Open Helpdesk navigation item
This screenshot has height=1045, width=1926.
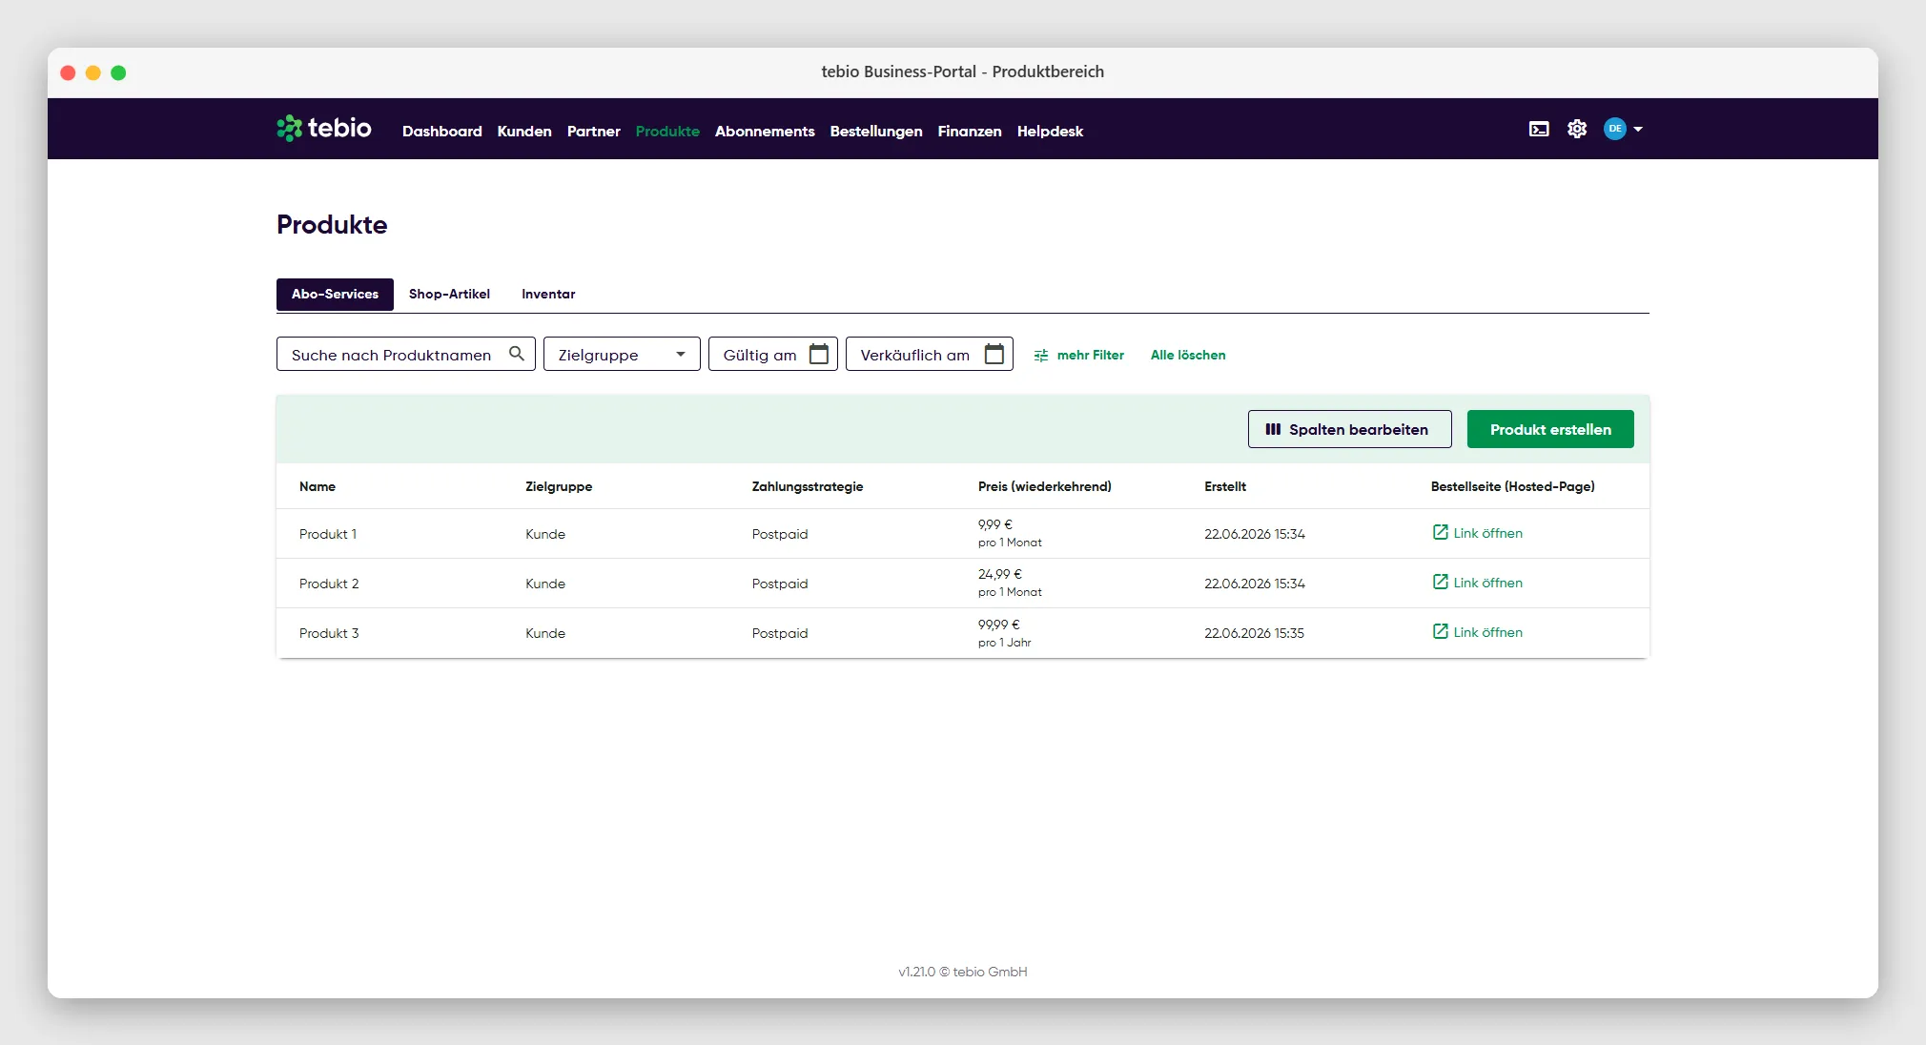(1050, 131)
